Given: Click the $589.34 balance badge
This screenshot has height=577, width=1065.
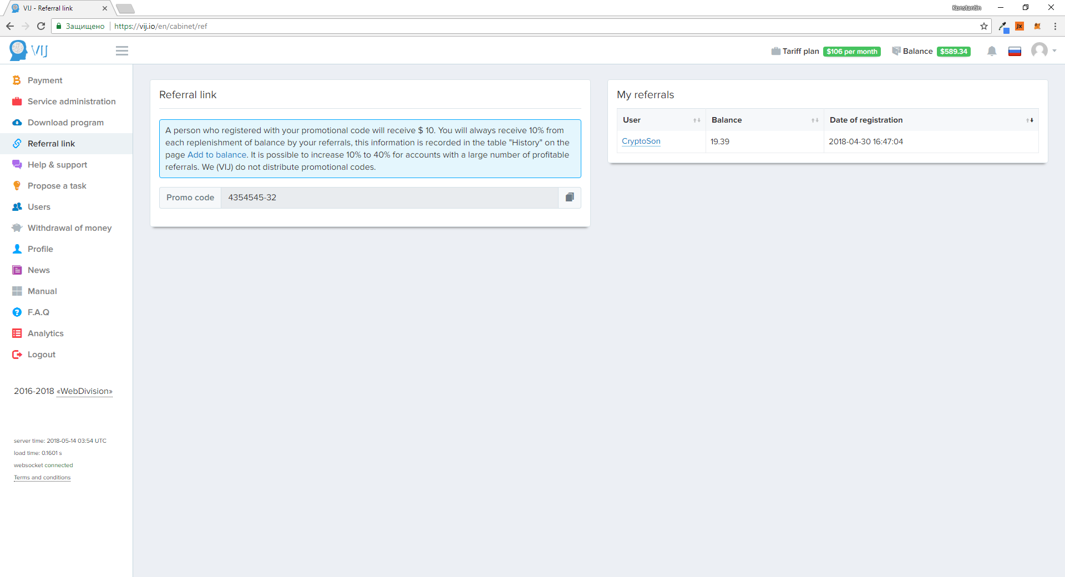Looking at the screenshot, I should click(953, 52).
